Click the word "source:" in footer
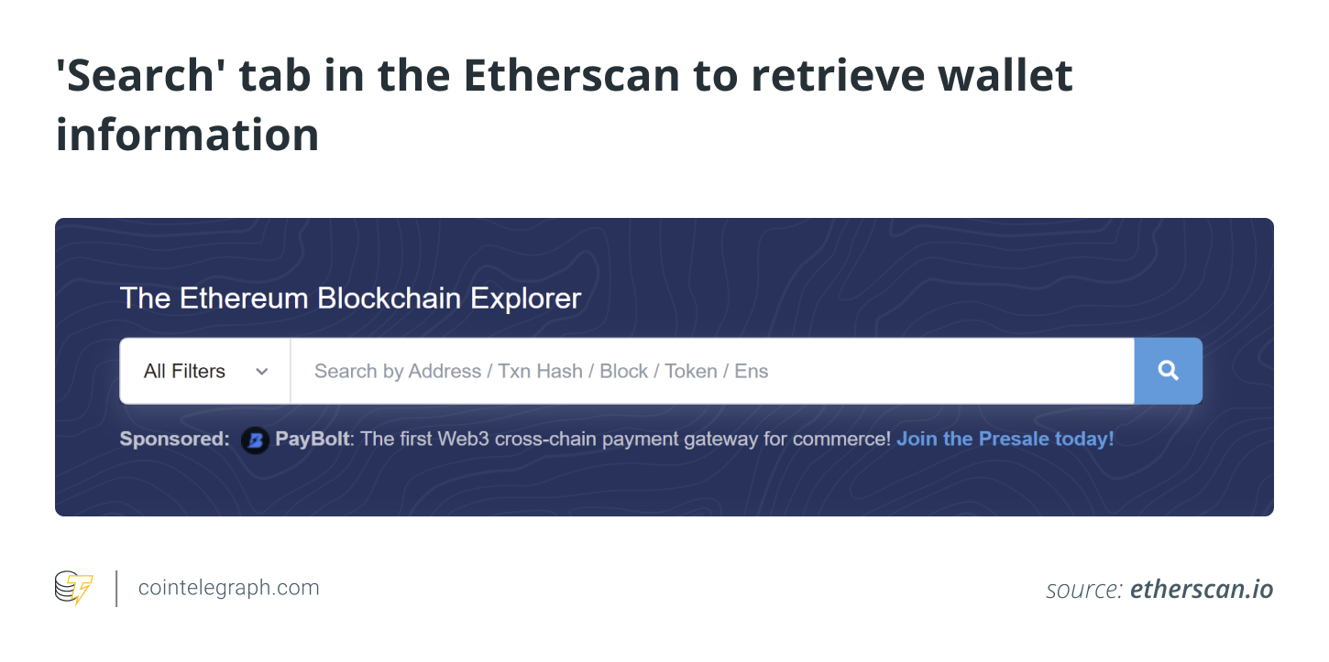1329x662 pixels. coord(1084,591)
